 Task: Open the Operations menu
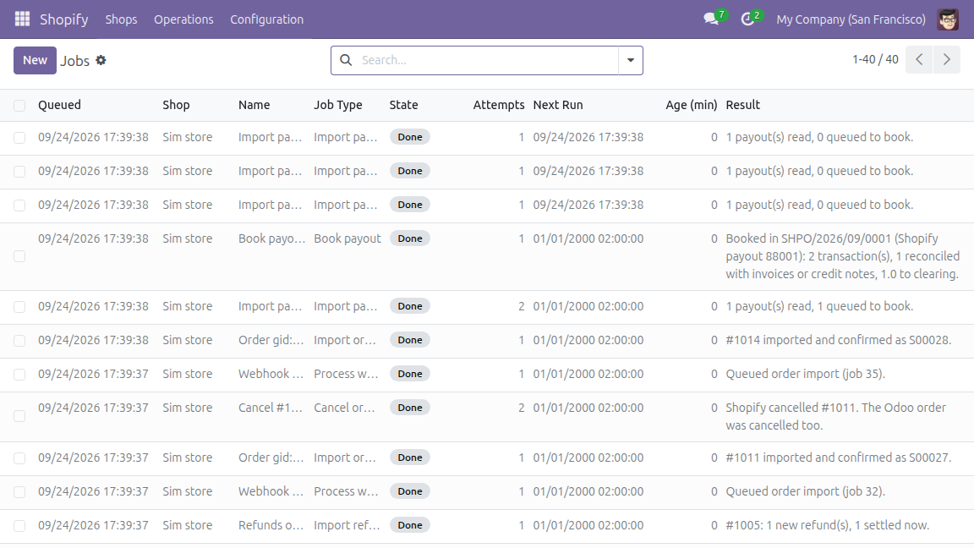[183, 19]
